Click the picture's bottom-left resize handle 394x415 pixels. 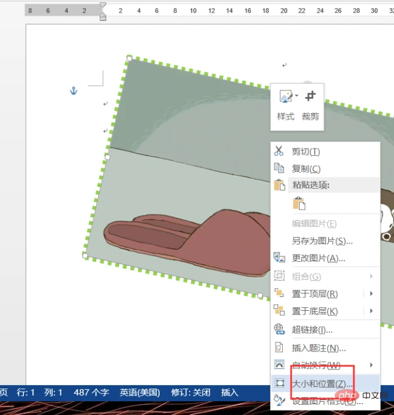(x=85, y=255)
